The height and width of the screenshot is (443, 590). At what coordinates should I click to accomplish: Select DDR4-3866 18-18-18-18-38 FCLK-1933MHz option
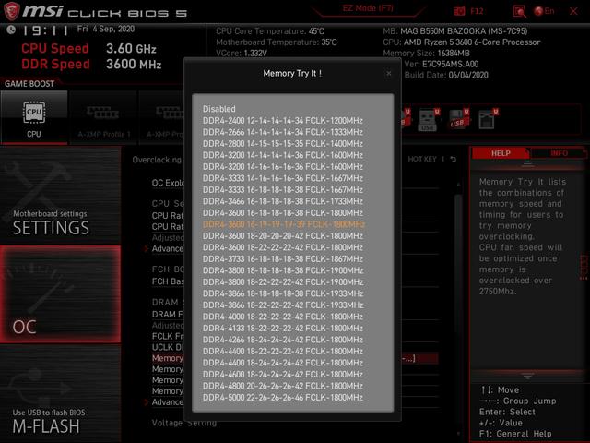point(283,293)
